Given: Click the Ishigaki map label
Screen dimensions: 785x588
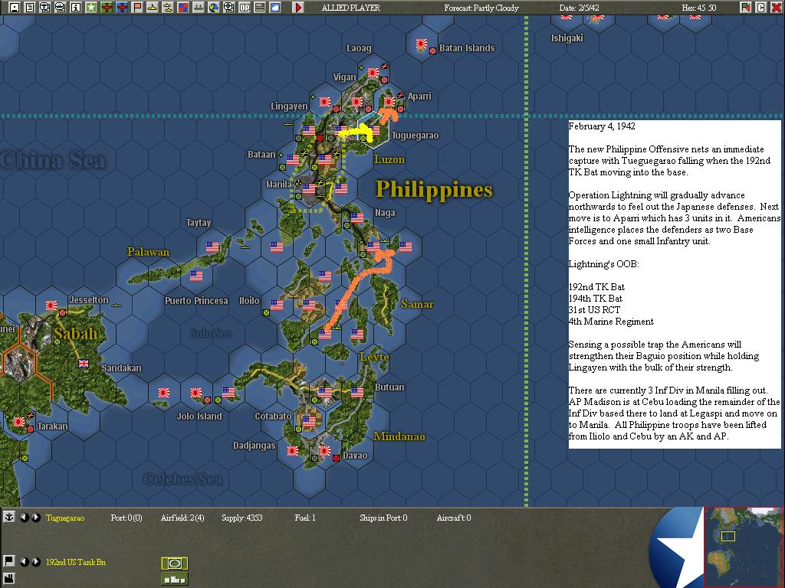Looking at the screenshot, I should [x=567, y=38].
